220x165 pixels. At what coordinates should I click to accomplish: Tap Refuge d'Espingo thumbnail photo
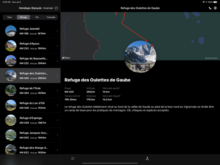point(11,120)
